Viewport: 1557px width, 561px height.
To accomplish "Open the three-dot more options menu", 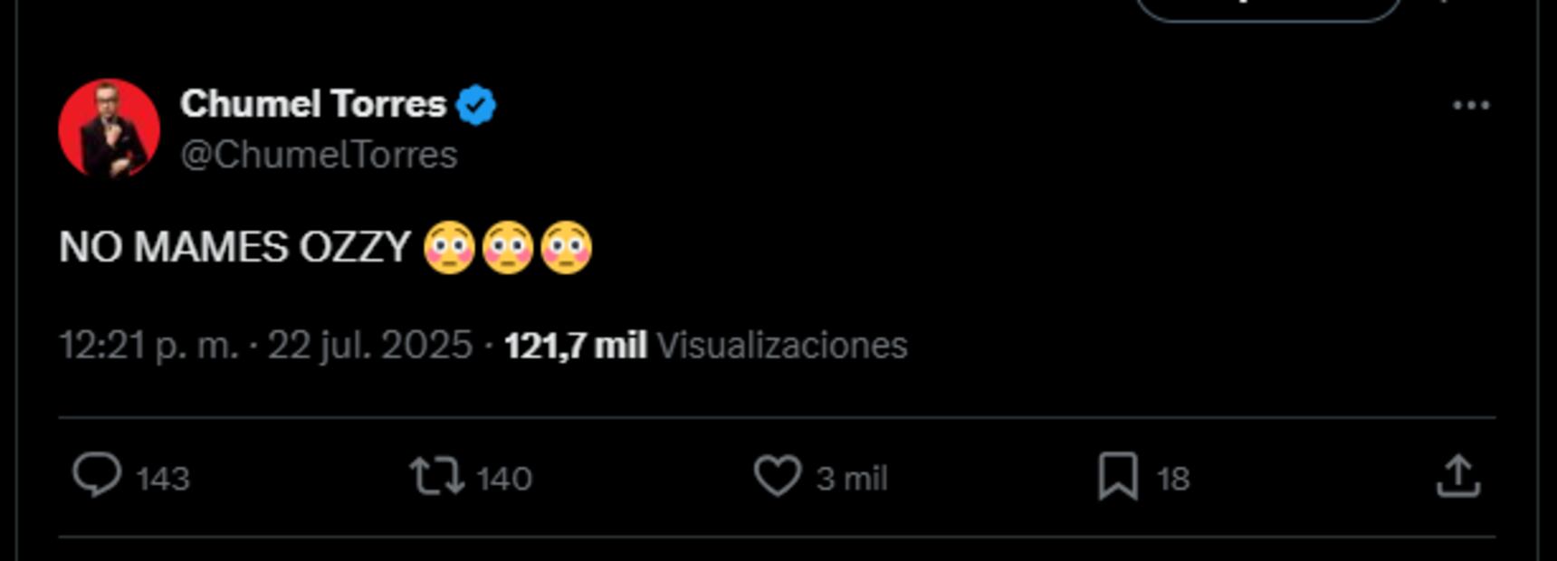I will click(1471, 106).
